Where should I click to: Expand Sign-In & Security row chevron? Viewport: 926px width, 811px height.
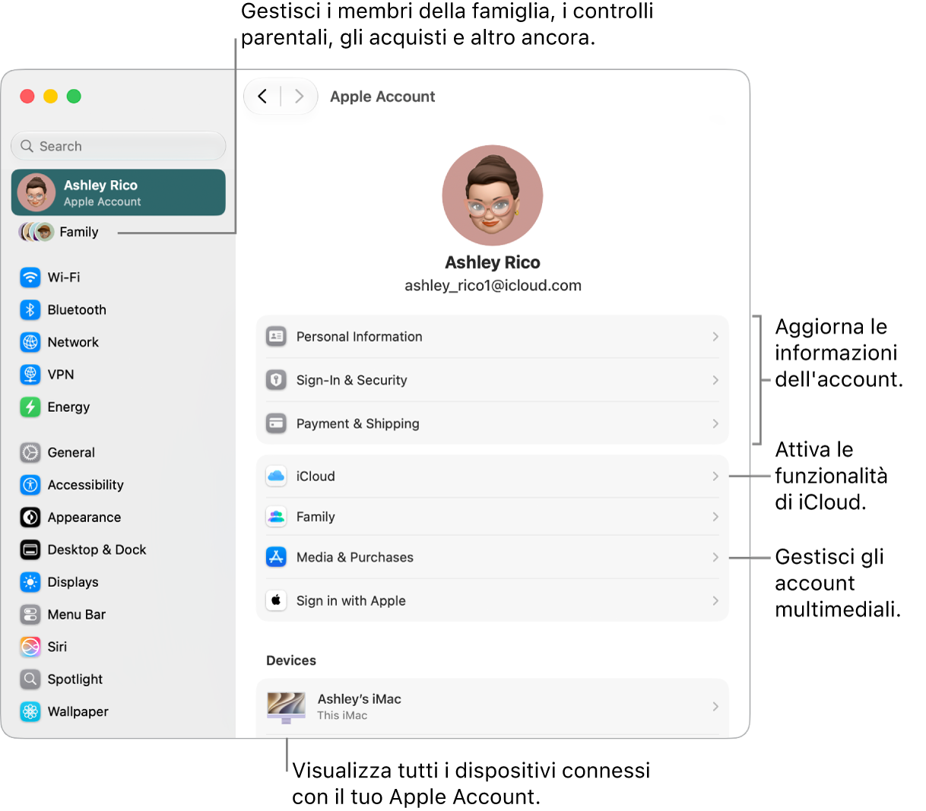pos(715,379)
